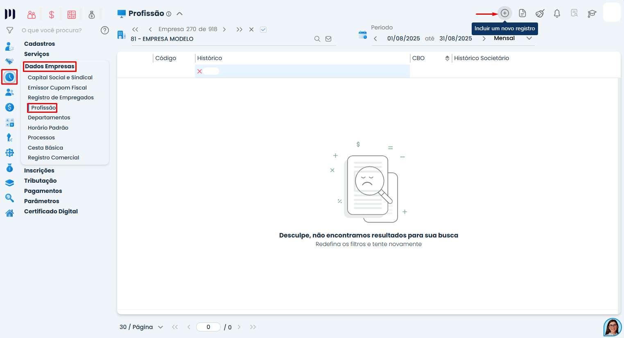
Task: Click the info icon beside Profissão title
Action: pos(169,14)
